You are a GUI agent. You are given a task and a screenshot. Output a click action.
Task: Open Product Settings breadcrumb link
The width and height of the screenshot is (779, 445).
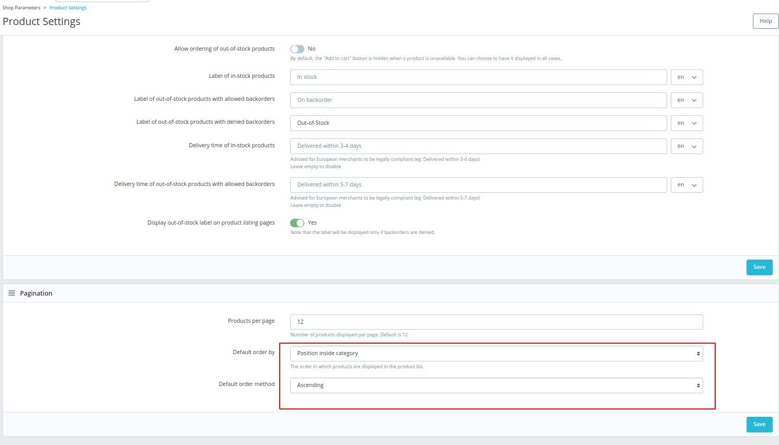(68, 8)
